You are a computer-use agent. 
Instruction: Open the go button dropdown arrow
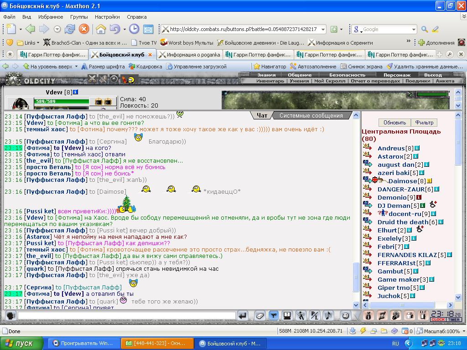click(x=341, y=29)
